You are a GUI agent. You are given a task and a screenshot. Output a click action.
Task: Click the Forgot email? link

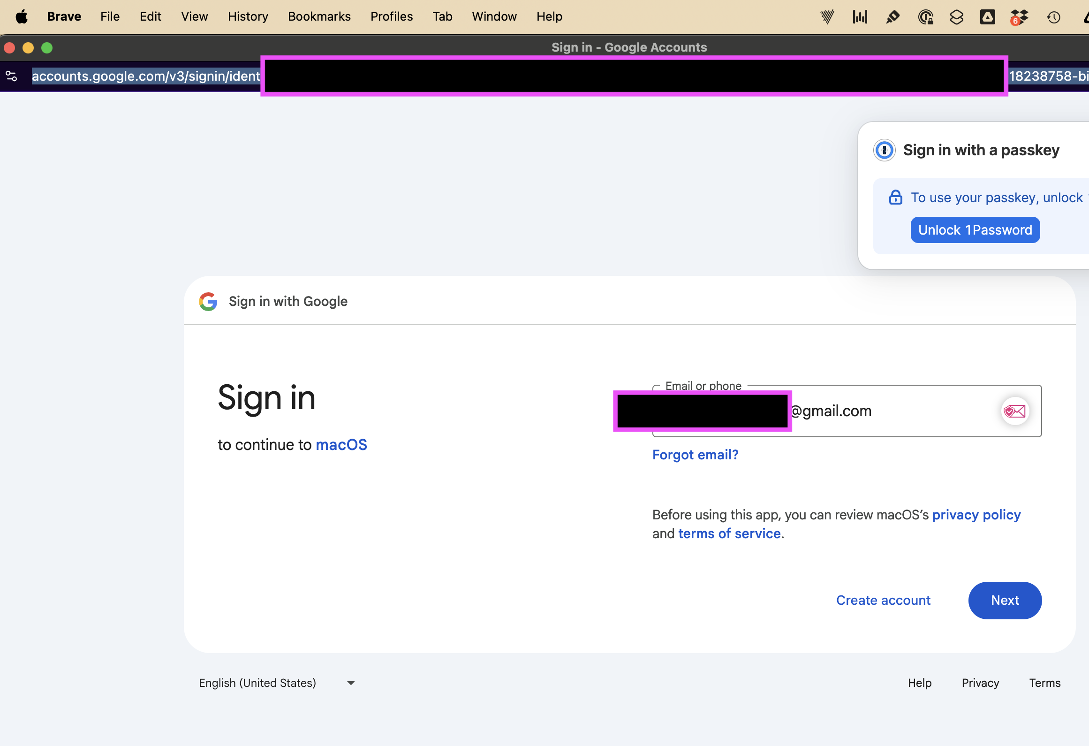(695, 455)
